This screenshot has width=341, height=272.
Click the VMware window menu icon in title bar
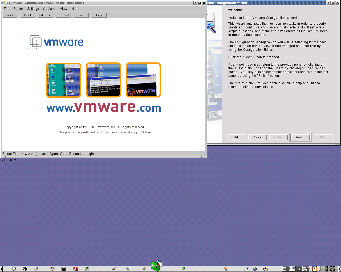click(x=3, y=3)
